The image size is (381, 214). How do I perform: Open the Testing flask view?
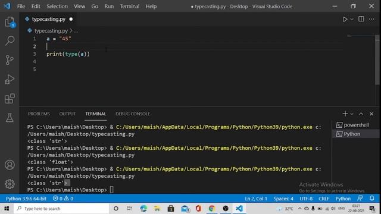(x=10, y=118)
